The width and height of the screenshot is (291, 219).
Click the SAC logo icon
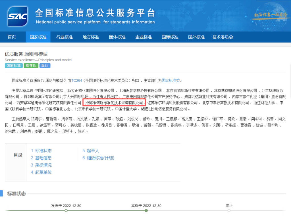[18, 16]
